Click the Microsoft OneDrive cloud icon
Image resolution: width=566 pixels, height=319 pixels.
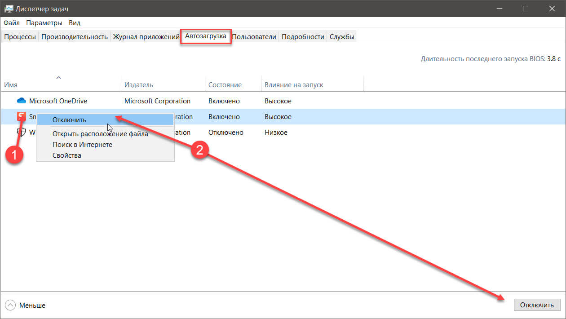(22, 101)
